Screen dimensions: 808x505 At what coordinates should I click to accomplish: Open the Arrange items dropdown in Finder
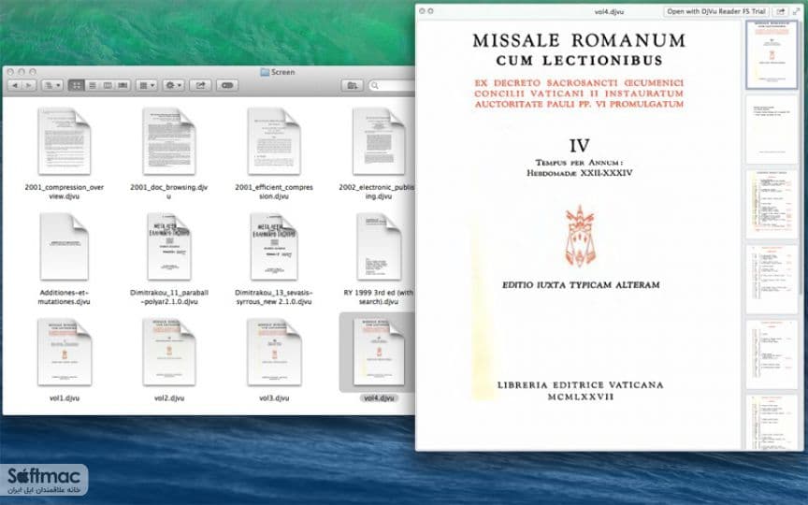(146, 85)
